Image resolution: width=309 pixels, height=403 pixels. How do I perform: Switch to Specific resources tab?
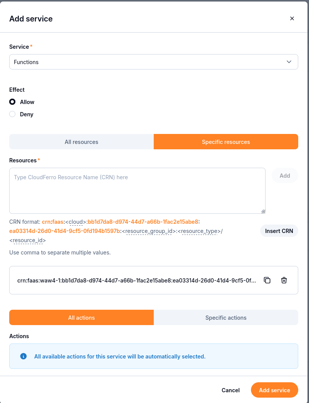[x=226, y=142]
